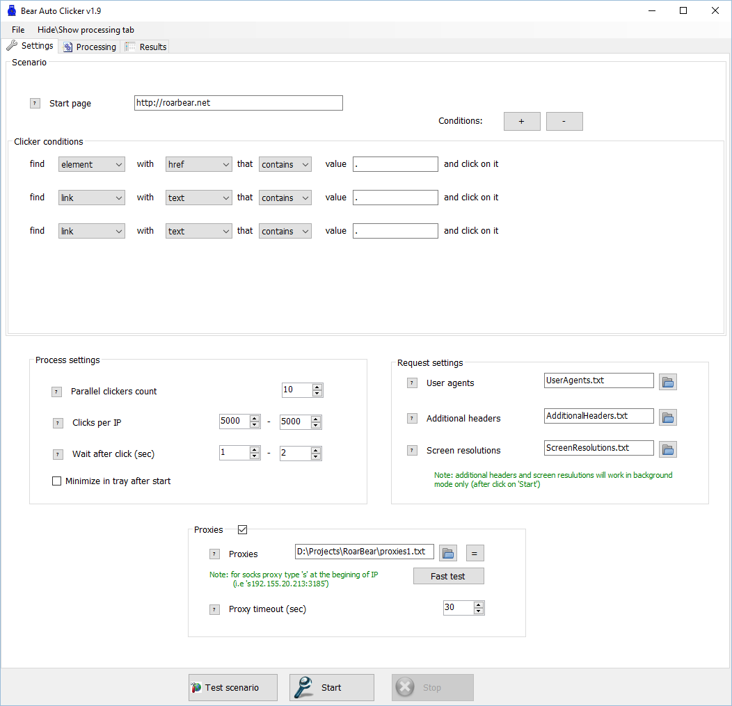Click the help icon for Parallel clickers count
This screenshot has width=732, height=706.
click(x=56, y=392)
